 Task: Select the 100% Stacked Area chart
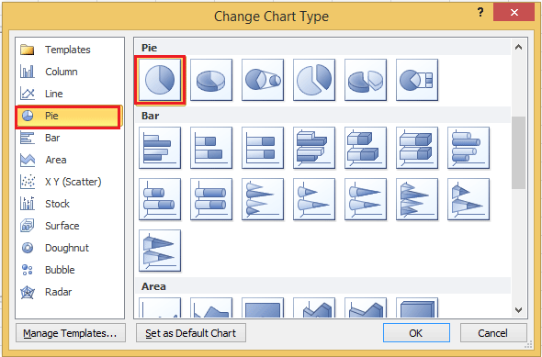tap(263, 307)
